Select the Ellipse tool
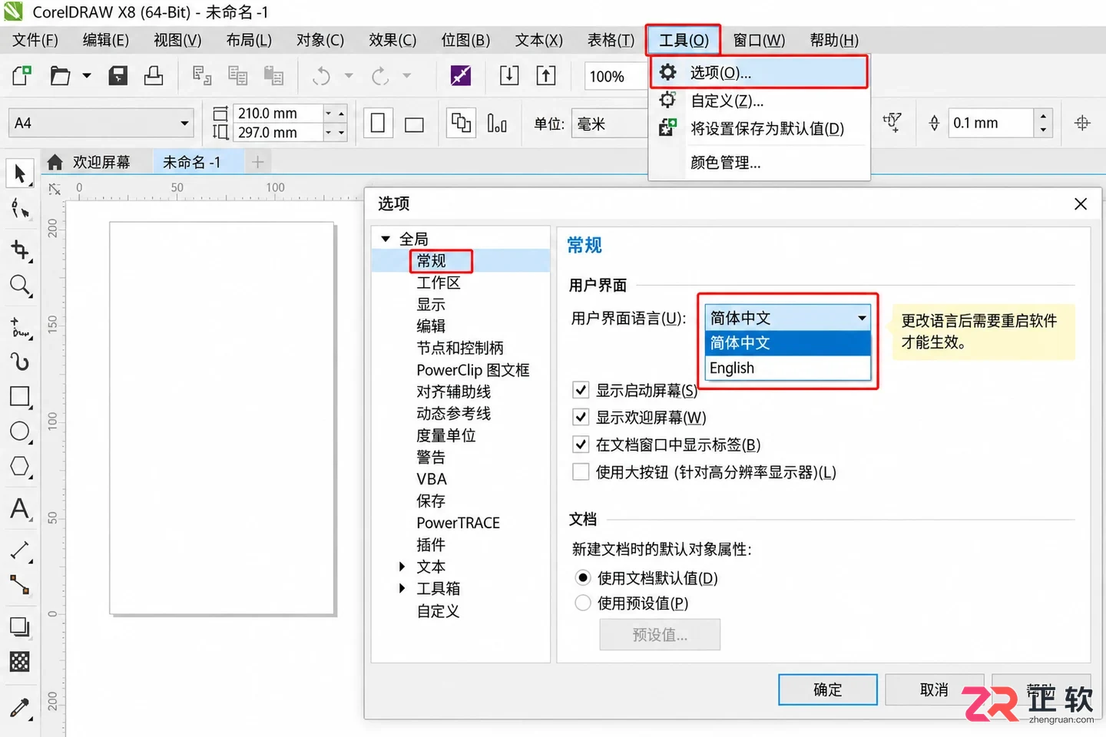 tap(20, 431)
